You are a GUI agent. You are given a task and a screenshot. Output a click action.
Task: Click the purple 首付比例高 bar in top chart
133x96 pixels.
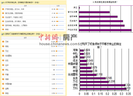(94, 12)
